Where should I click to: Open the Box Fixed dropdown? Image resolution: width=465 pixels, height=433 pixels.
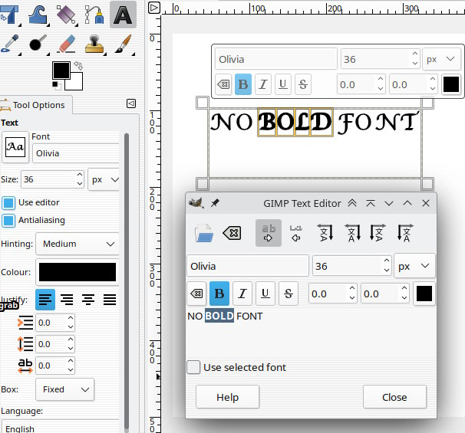point(65,389)
